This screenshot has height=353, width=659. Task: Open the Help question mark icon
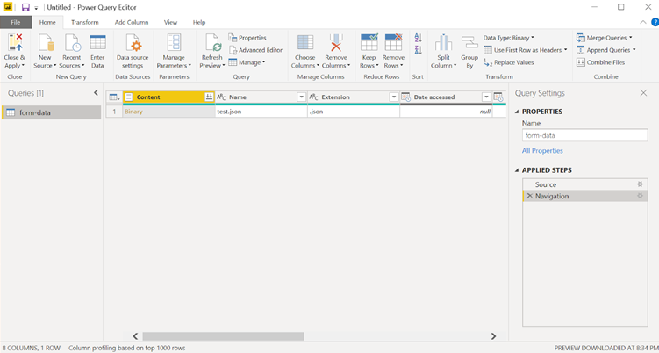[655, 22]
